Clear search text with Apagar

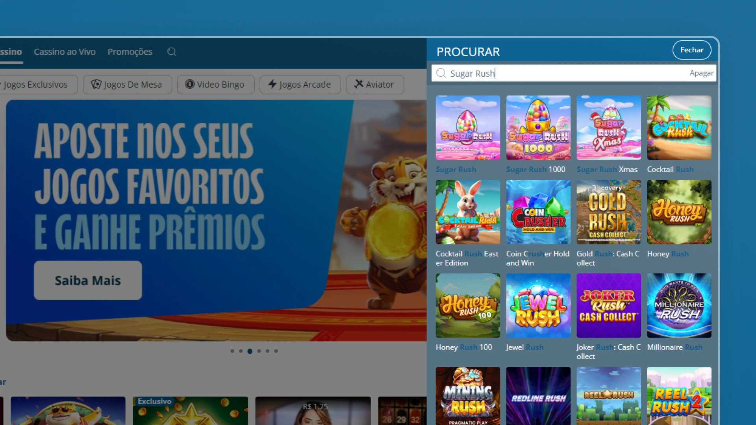pos(702,73)
